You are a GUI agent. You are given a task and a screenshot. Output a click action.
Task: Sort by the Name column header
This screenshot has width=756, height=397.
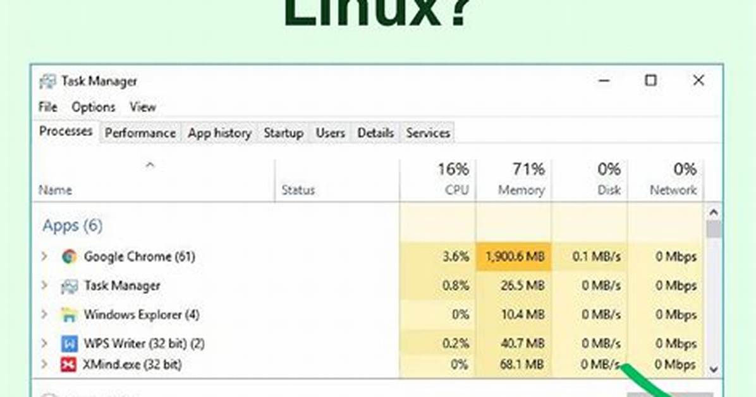click(x=154, y=180)
